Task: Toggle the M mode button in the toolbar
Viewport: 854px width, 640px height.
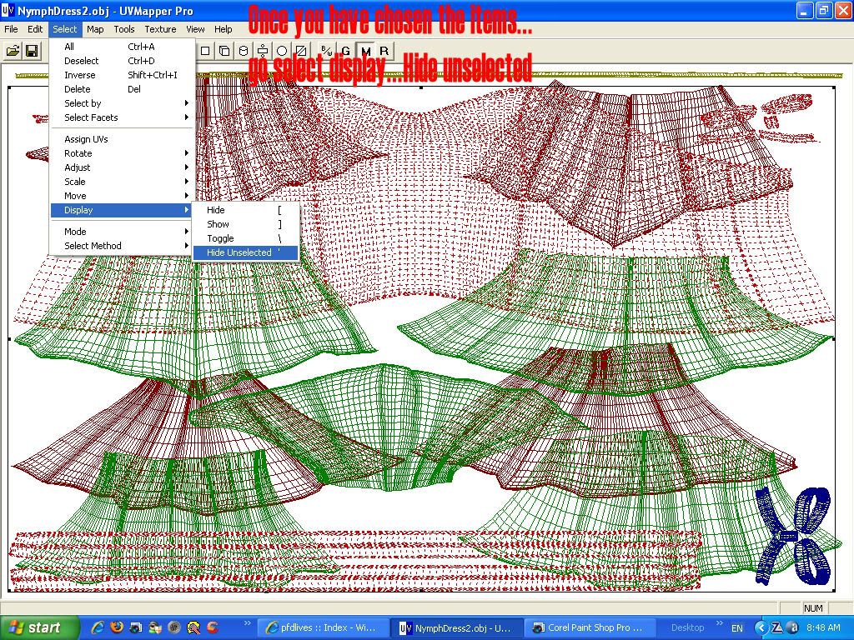Action: click(365, 52)
